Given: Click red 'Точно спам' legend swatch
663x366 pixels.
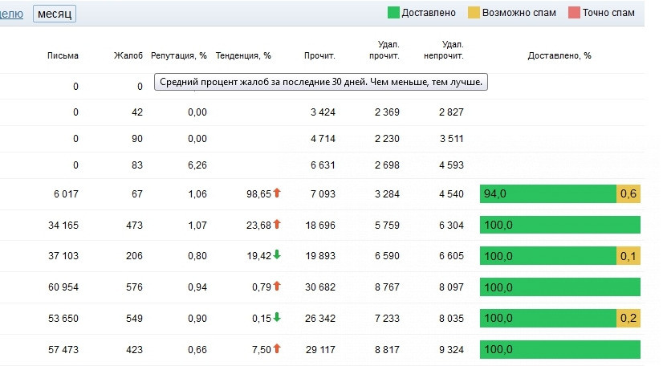Looking at the screenshot, I should click(574, 13).
